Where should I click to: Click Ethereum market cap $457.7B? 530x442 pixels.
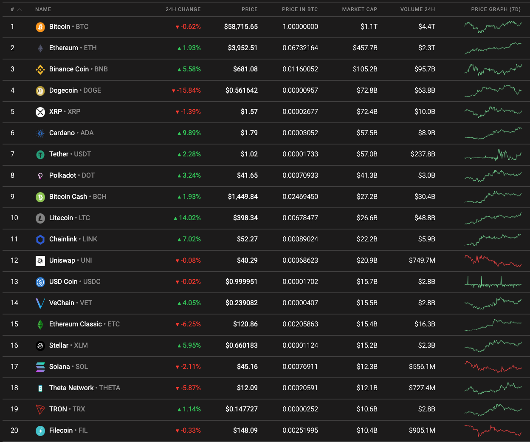tap(365, 48)
